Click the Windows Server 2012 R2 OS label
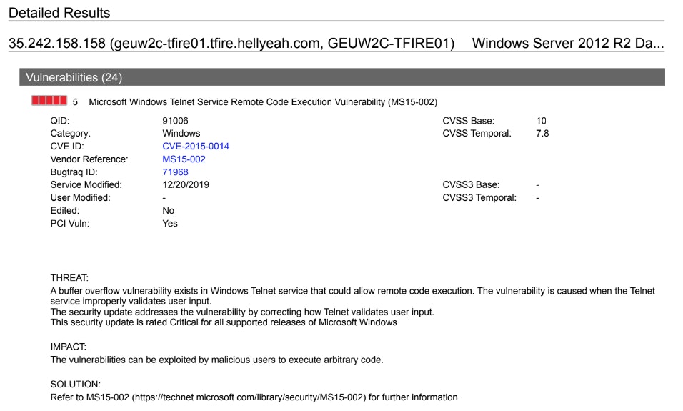683x411 pixels. click(x=568, y=43)
